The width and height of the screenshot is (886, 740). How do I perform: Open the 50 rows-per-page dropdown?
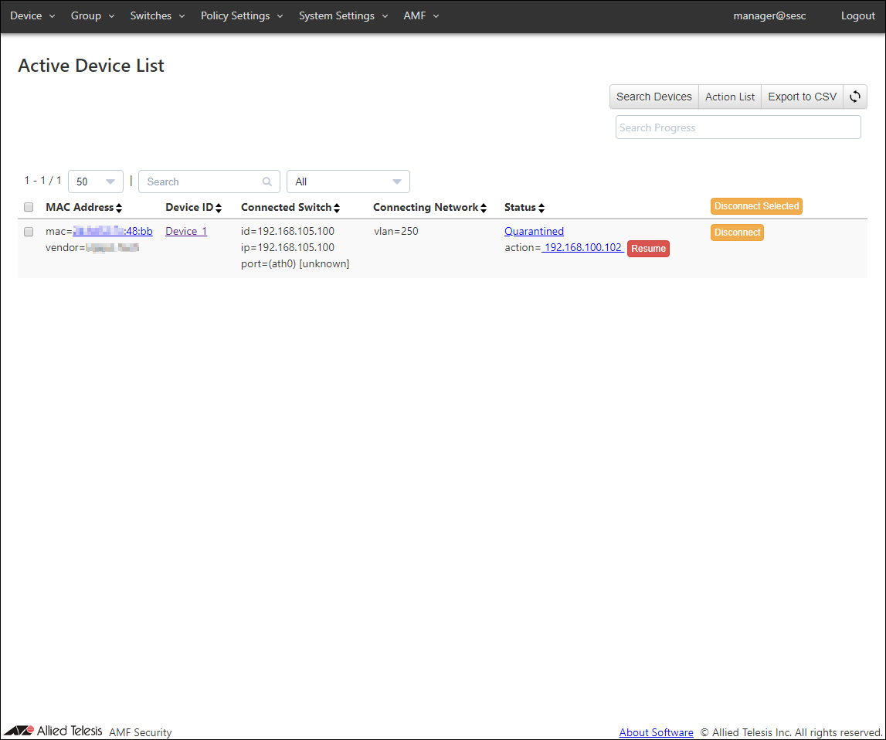coord(96,182)
